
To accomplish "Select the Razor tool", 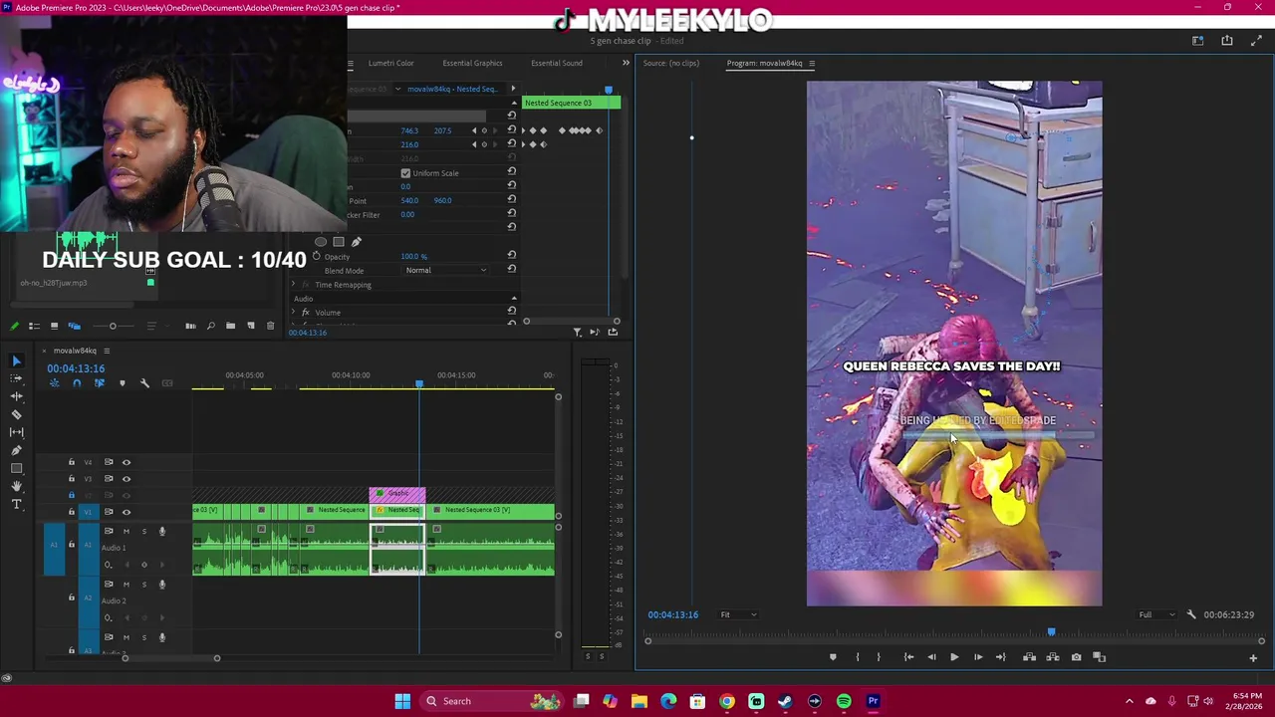I will (16, 414).
